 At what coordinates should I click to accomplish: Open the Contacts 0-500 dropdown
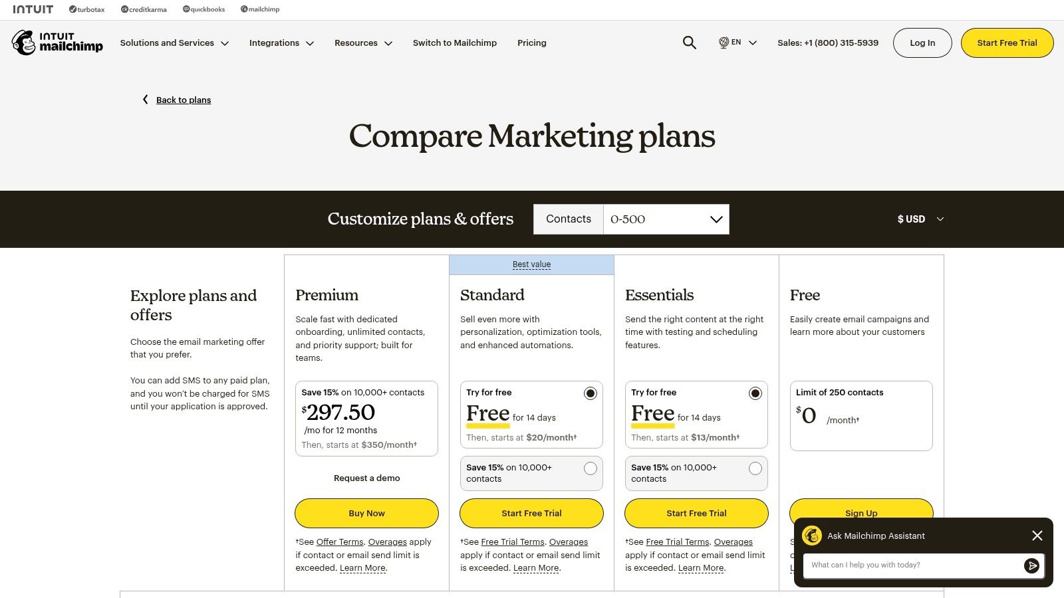pos(665,219)
